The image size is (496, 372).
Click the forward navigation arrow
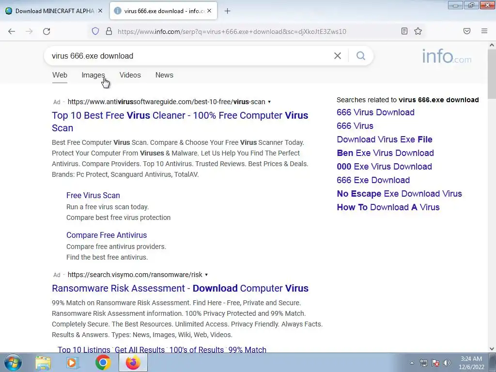pos(29,31)
